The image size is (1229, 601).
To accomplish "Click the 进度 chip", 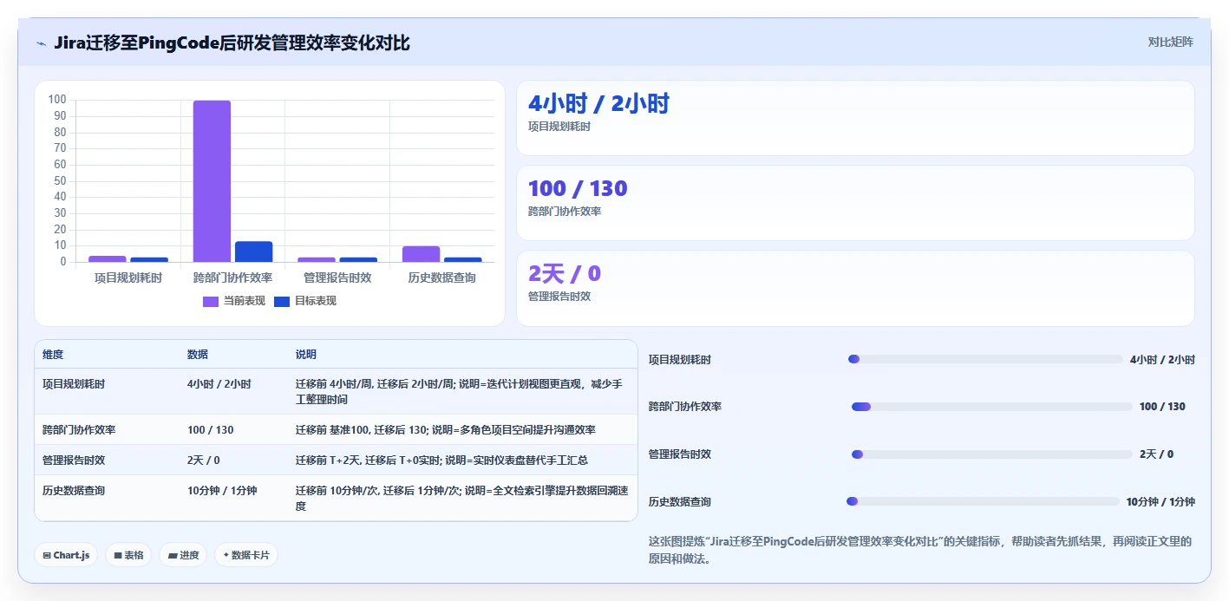I will click(x=183, y=555).
